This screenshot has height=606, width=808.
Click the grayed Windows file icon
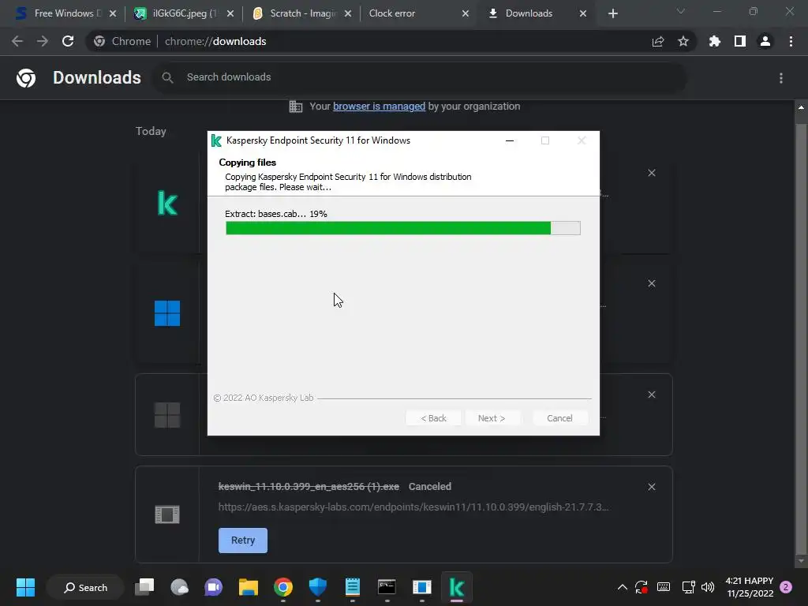167,415
